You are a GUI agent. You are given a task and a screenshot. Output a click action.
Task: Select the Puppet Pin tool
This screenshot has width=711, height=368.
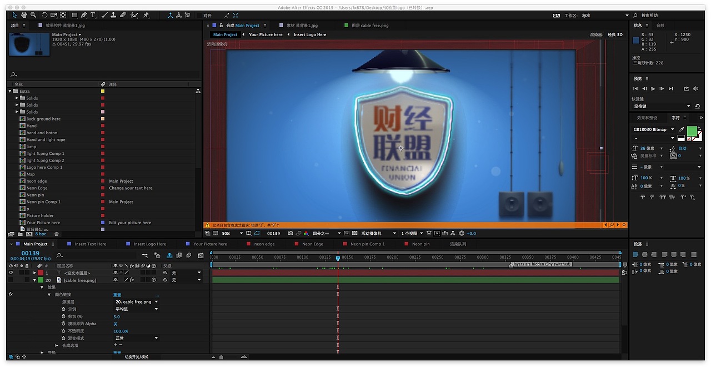tap(146, 15)
